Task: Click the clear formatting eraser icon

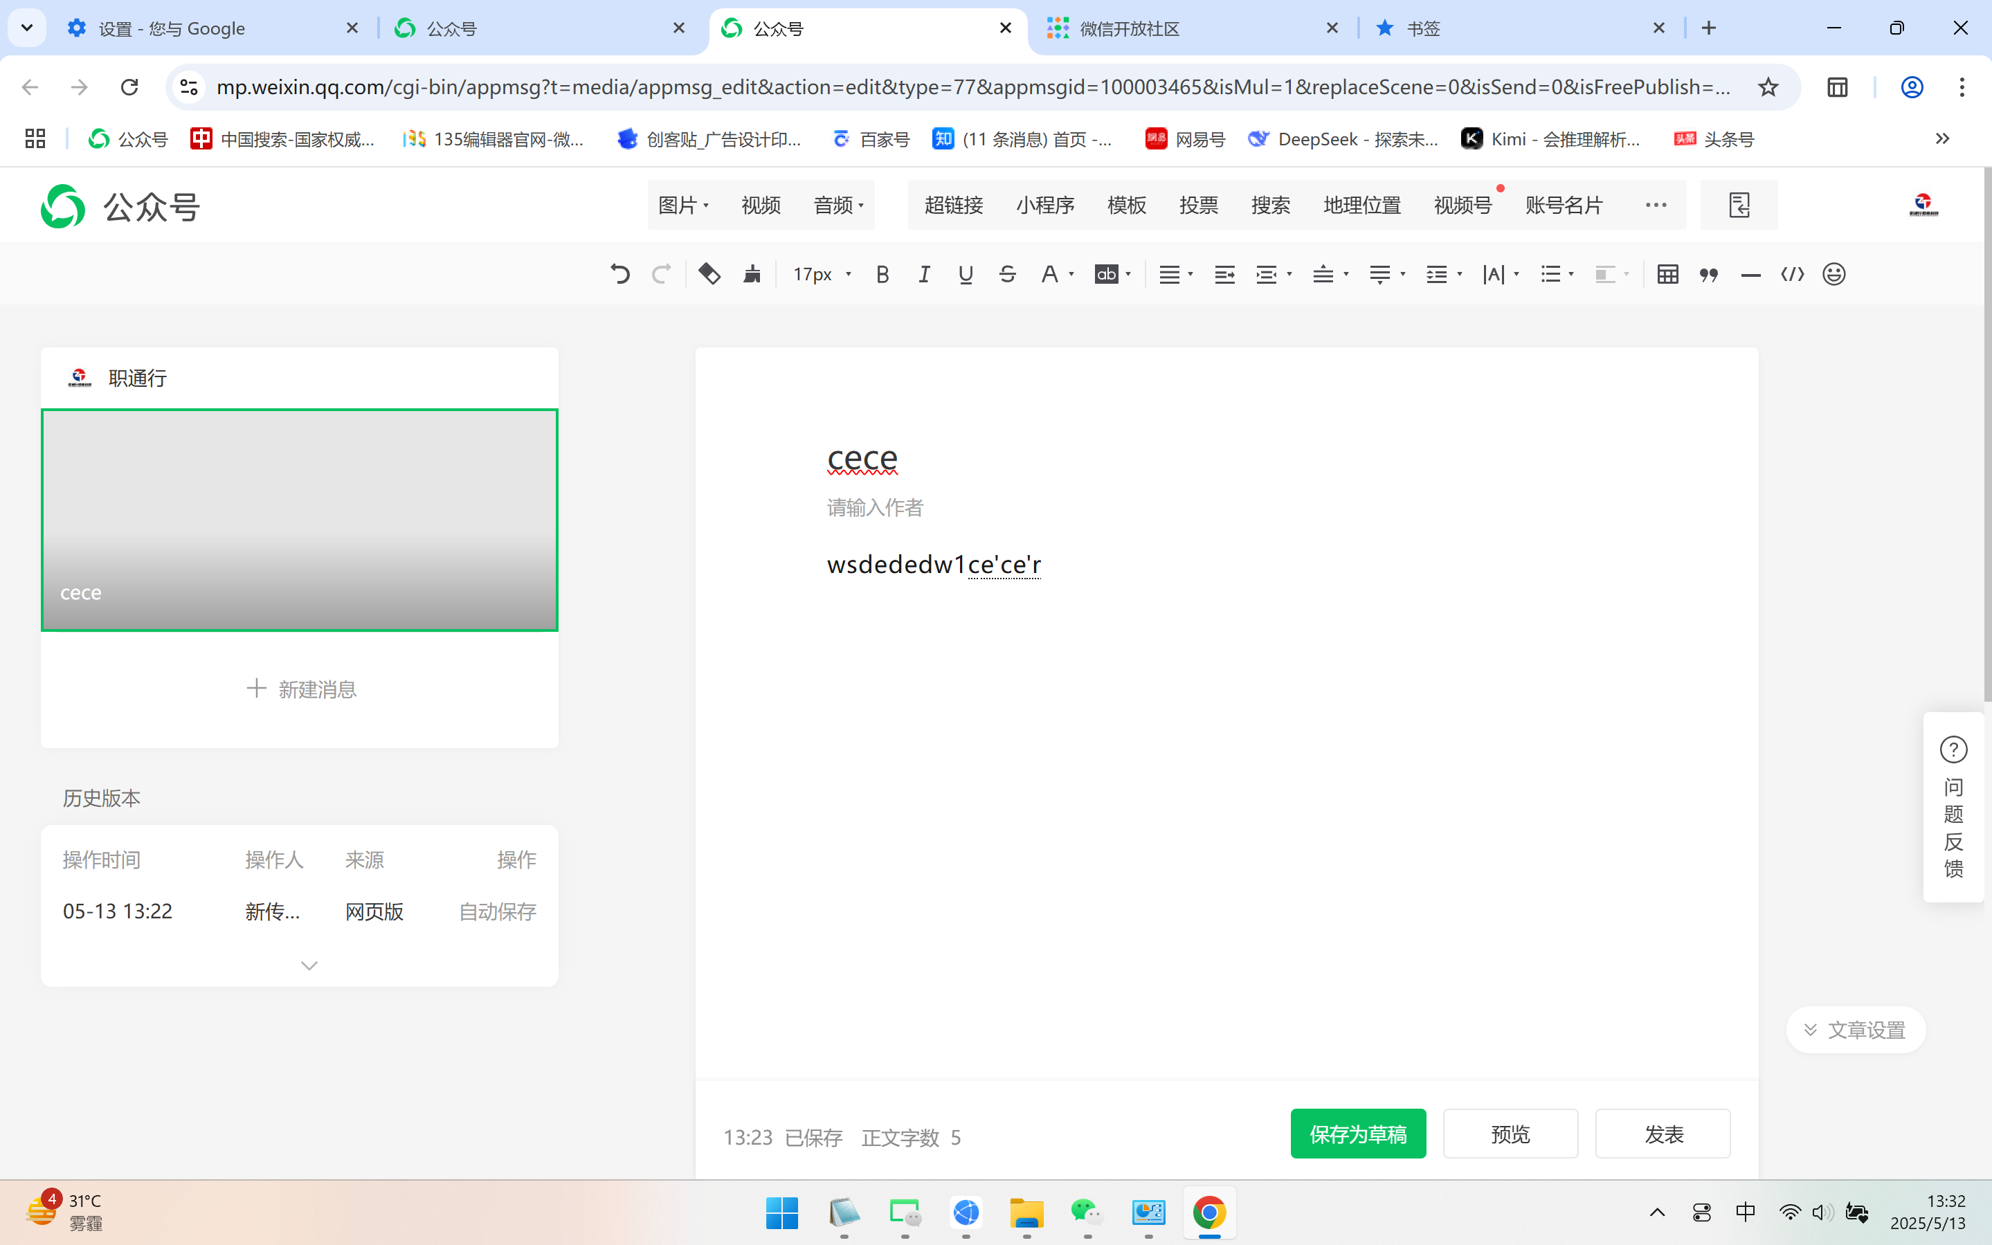Action: coord(709,274)
